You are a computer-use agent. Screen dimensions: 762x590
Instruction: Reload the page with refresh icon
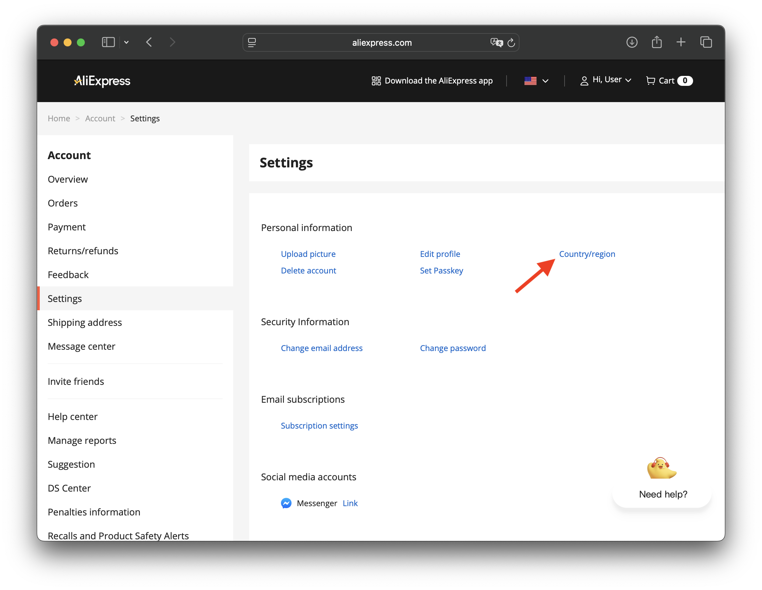pos(511,42)
